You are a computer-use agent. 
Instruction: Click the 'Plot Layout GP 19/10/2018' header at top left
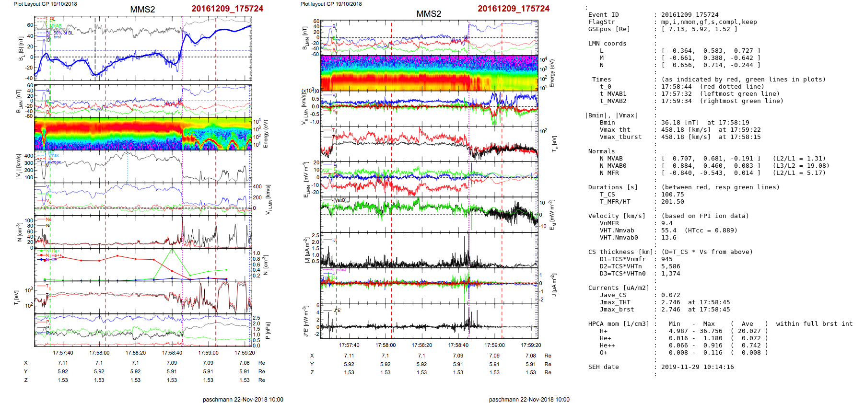pyautogui.click(x=45, y=4)
